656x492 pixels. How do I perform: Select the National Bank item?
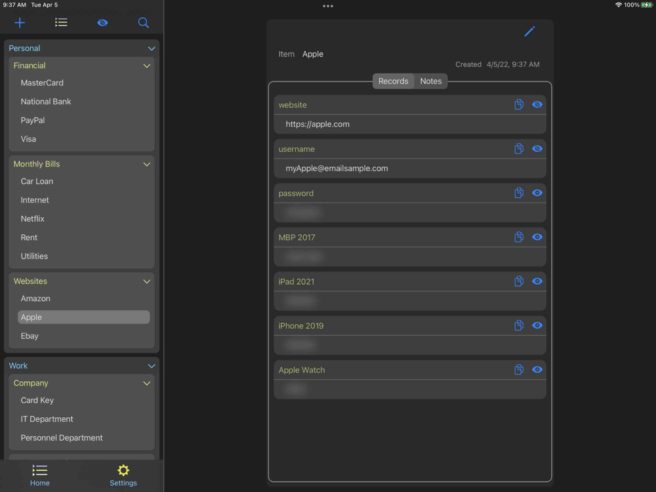pyautogui.click(x=46, y=102)
